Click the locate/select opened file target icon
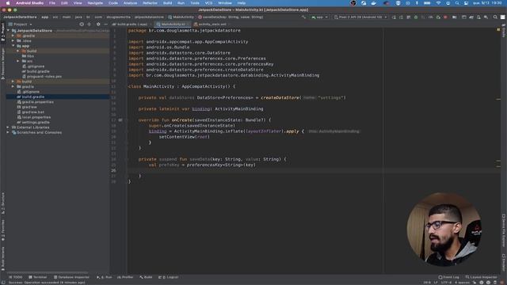The height and width of the screenshot is (285, 507). (82, 25)
